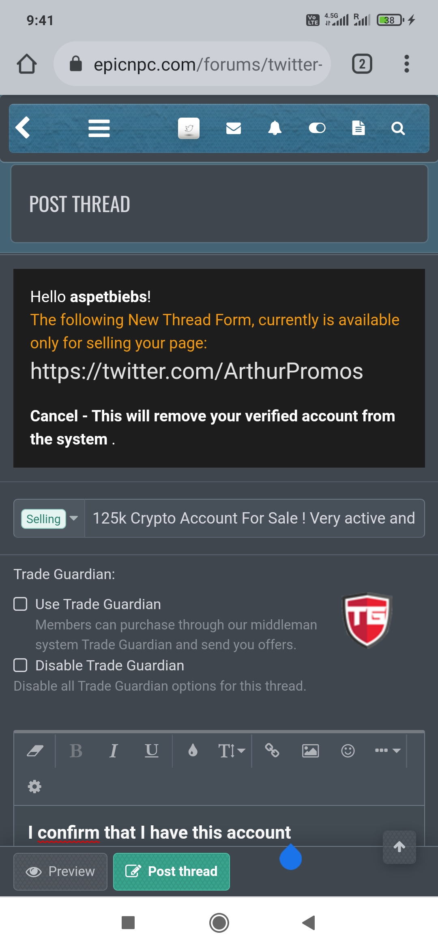
Task: Insert an image via the picture icon
Action: (310, 751)
